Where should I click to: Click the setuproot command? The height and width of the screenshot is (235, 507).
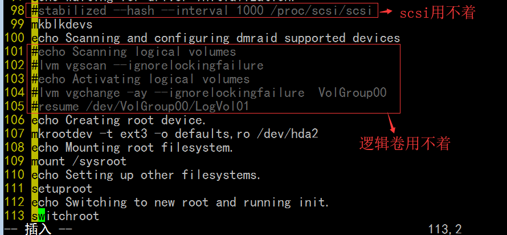pyautogui.click(x=62, y=188)
